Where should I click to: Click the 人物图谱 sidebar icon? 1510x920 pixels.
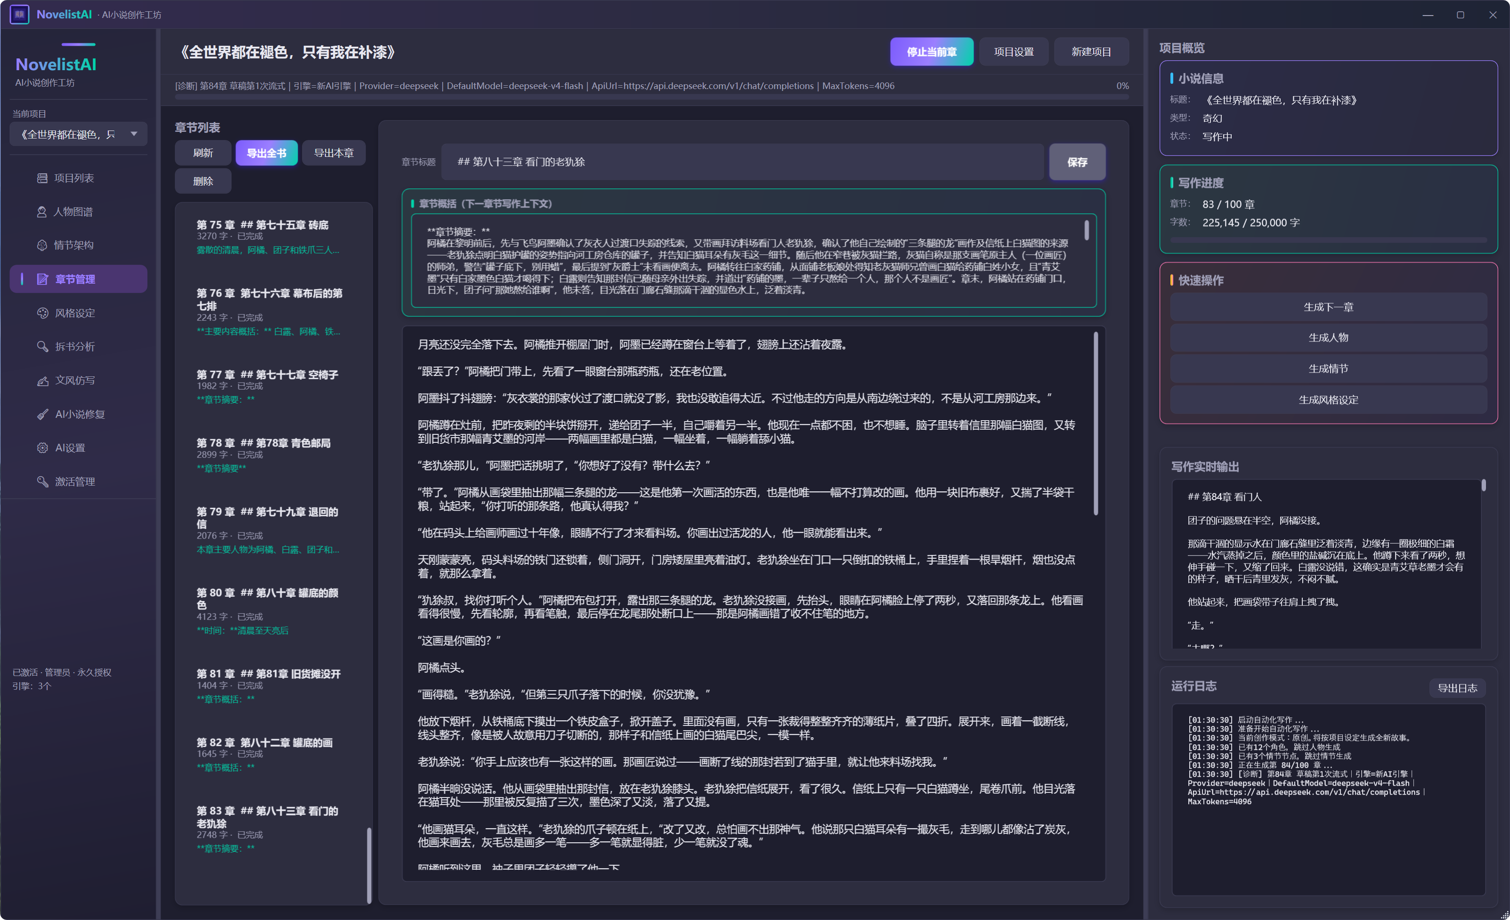point(41,212)
